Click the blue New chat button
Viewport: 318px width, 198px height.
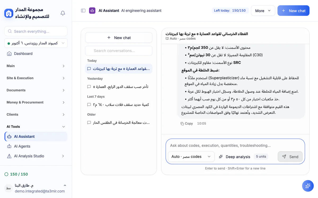293,11
